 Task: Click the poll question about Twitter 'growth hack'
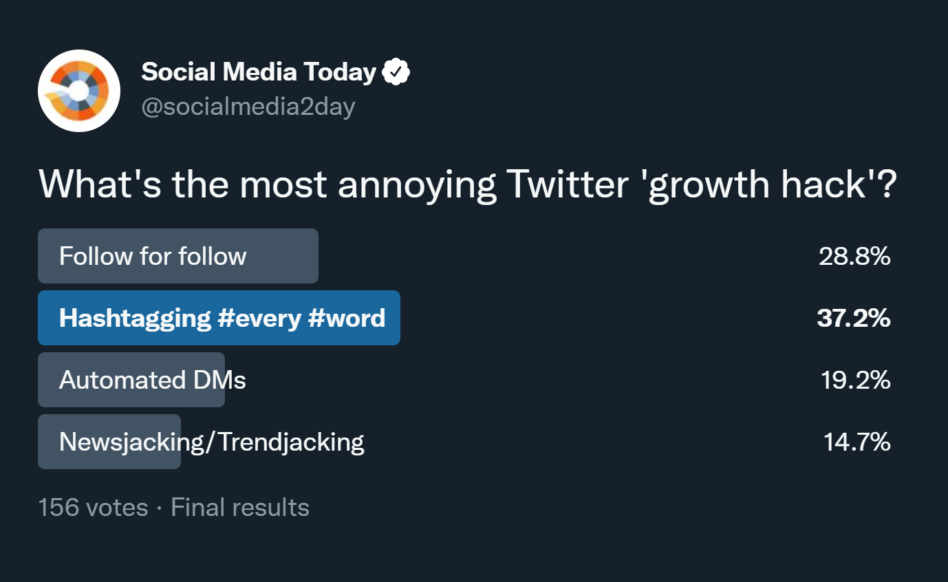tap(468, 184)
